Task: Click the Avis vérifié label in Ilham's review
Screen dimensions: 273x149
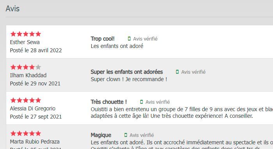Action: (193, 72)
